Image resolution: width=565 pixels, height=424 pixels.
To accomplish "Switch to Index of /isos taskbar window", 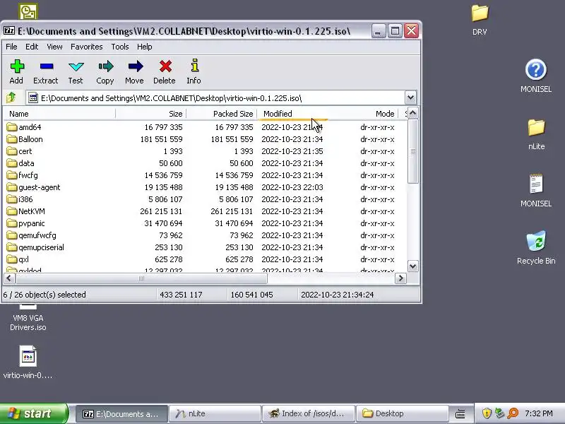I will click(x=309, y=413).
